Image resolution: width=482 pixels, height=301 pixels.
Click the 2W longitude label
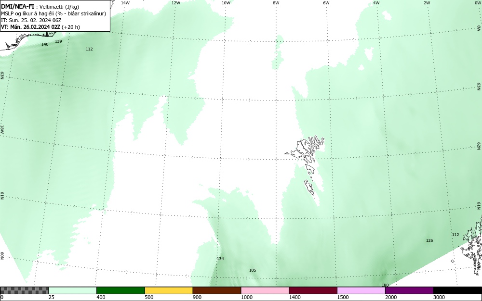[427, 3]
